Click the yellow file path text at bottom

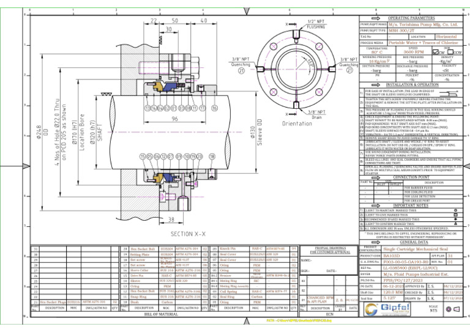pyautogui.click(x=299, y=320)
